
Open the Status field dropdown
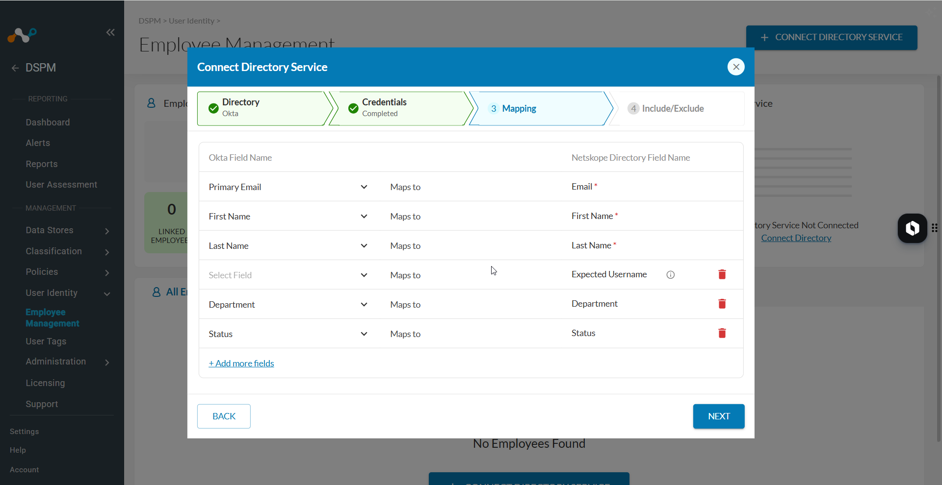pos(288,334)
